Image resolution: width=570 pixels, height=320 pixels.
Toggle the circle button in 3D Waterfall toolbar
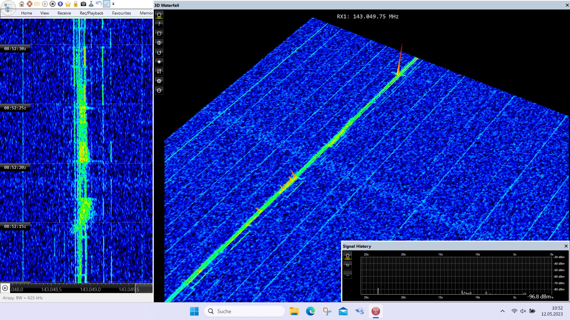click(x=159, y=15)
